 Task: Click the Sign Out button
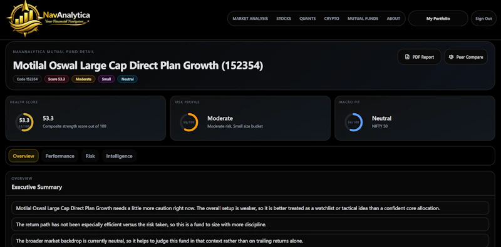click(483, 19)
